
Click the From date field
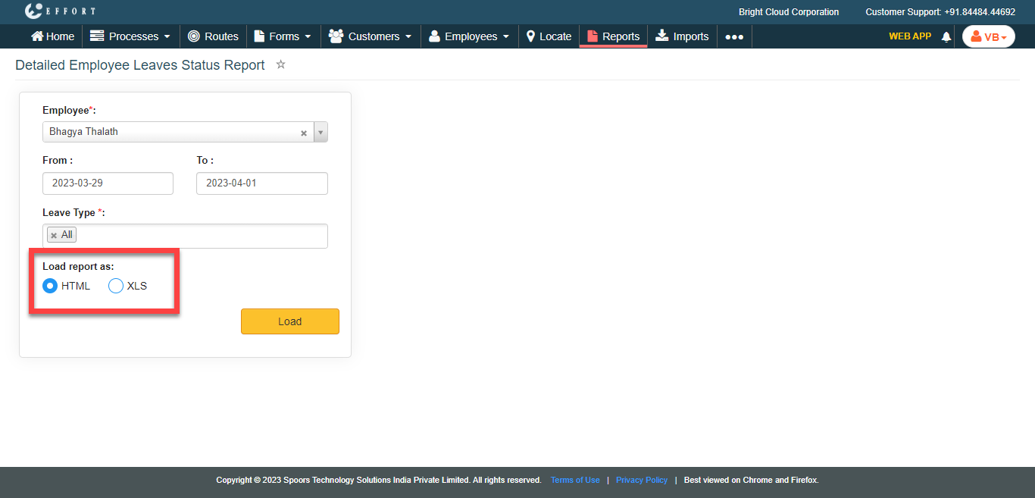(108, 183)
